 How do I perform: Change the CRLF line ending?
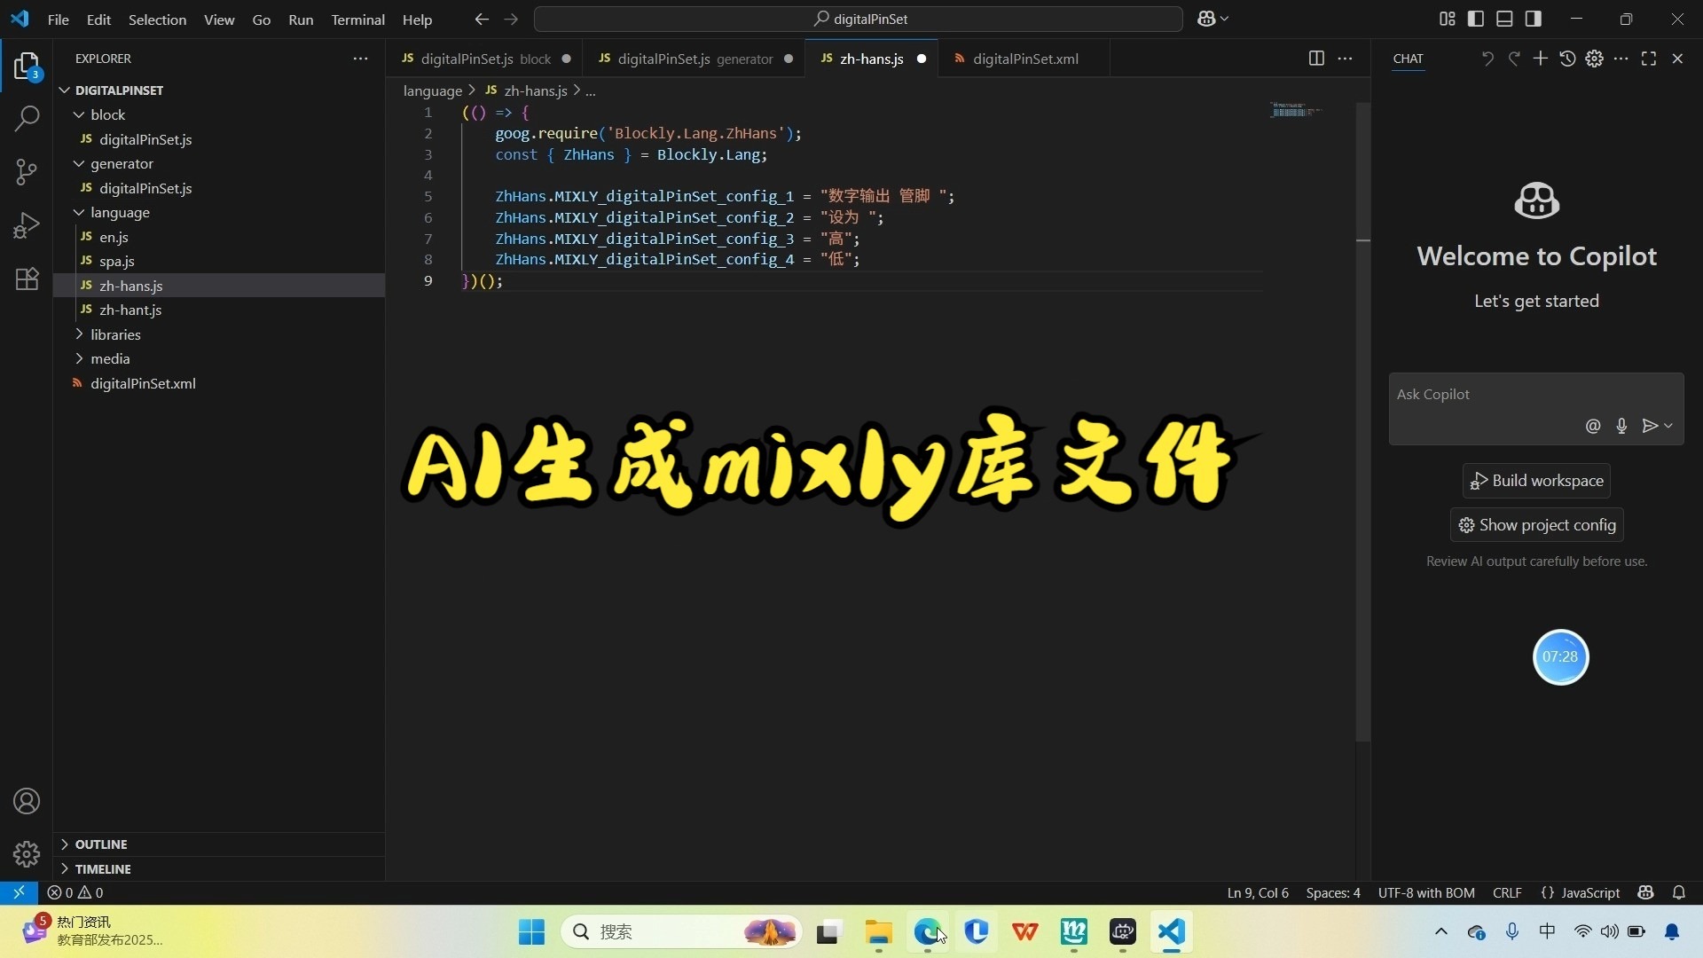point(1507,892)
